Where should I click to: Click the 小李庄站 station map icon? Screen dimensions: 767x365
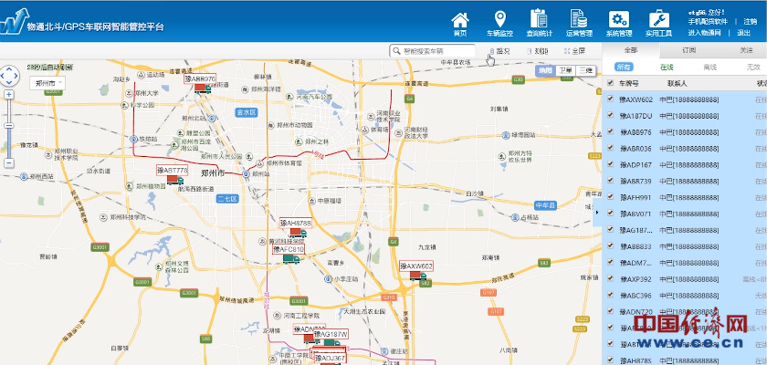(329, 278)
